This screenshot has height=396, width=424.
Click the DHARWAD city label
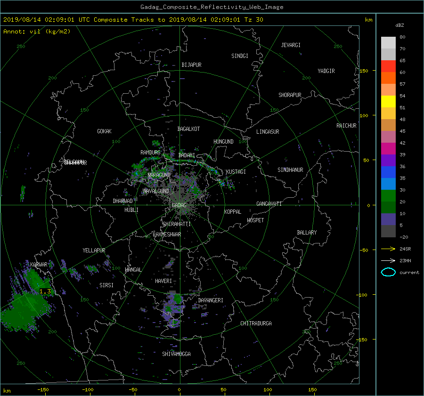[123, 201]
